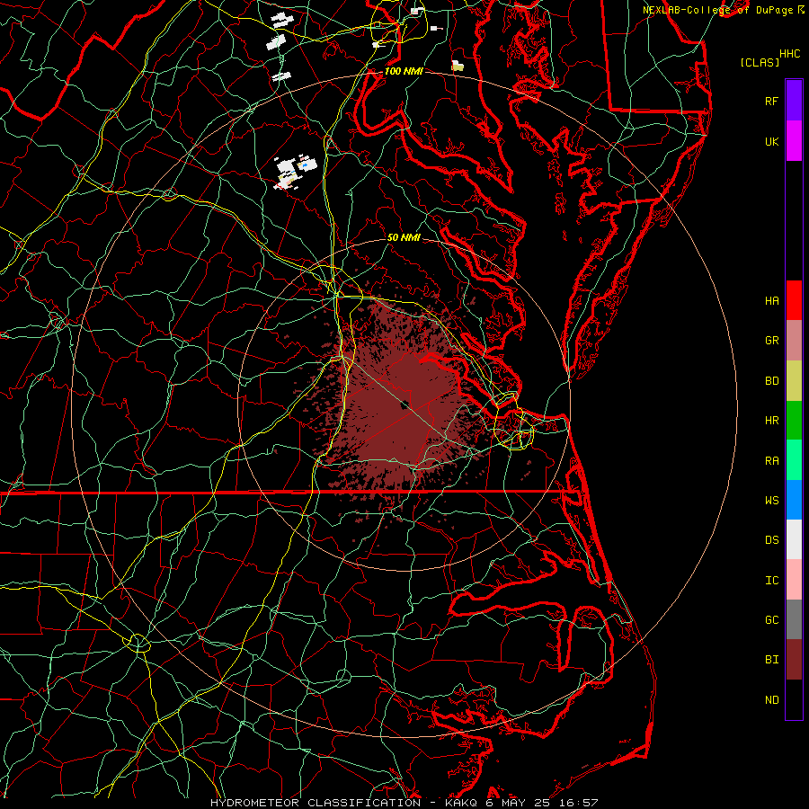The height and width of the screenshot is (809, 809).
Task: Click the 'GC' legend label
Action: pyautogui.click(x=771, y=620)
